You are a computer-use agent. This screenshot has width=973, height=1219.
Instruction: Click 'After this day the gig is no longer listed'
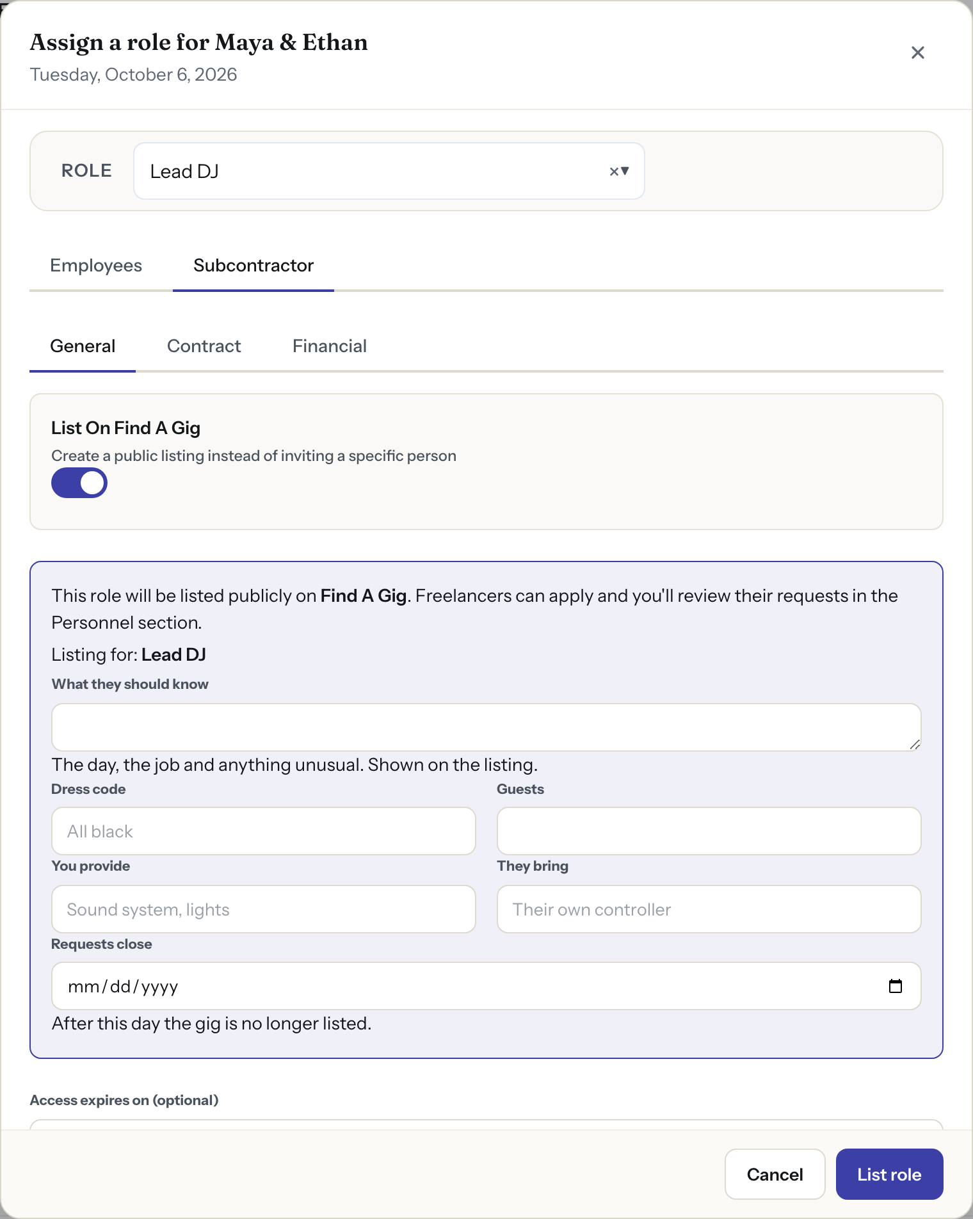point(211,1023)
